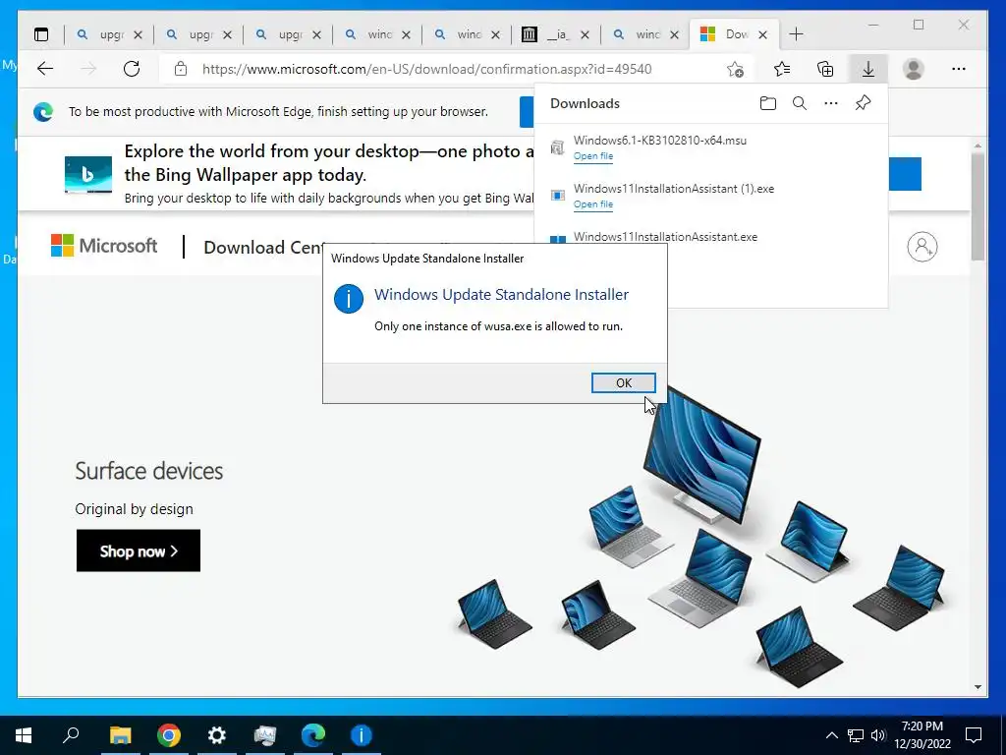Click the blue info icon in the dialog

[349, 299]
